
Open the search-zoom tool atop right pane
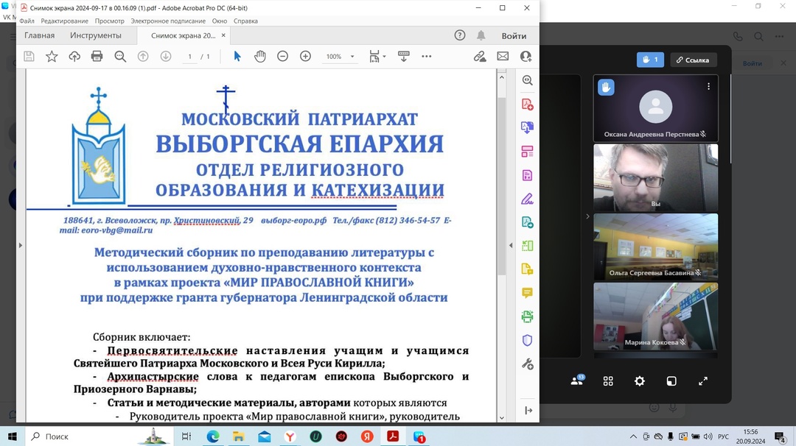(x=528, y=80)
